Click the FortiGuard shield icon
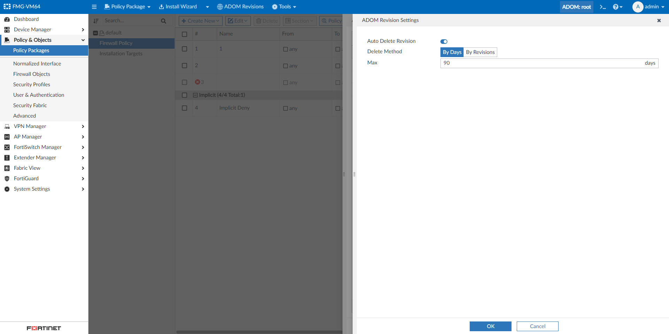The height and width of the screenshot is (334, 669). 7,178
